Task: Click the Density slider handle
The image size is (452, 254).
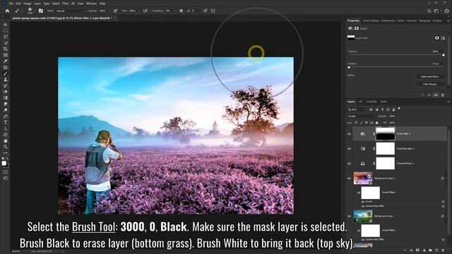Action: tap(444, 55)
